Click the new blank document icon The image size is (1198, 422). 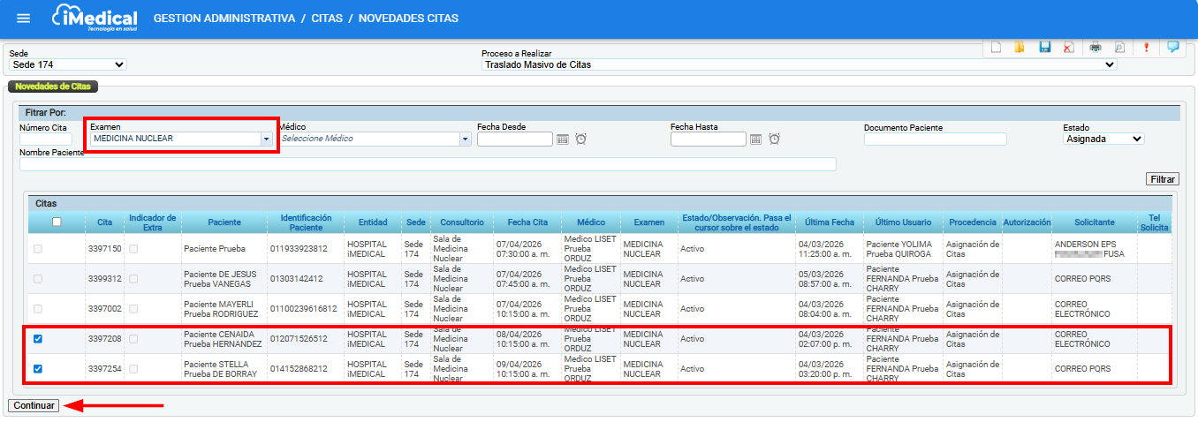[996, 48]
